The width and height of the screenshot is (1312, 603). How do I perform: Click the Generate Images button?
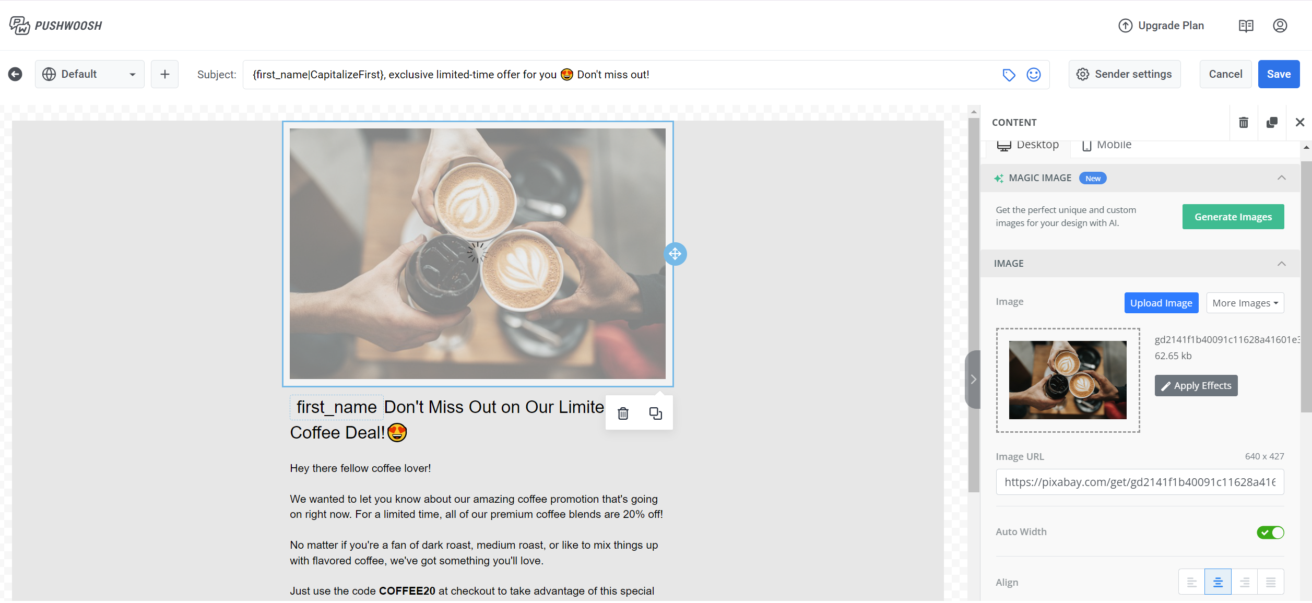coord(1233,217)
